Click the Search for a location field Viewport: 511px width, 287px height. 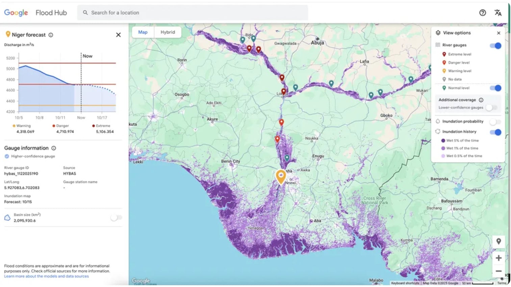pyautogui.click(x=193, y=12)
